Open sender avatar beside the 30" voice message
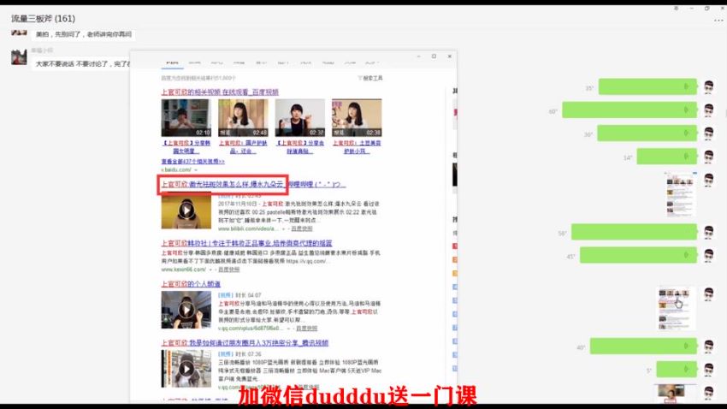The height and width of the screenshot is (409, 727). pos(708,133)
